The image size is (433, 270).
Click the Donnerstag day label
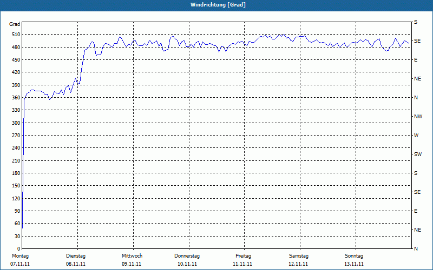click(x=187, y=256)
